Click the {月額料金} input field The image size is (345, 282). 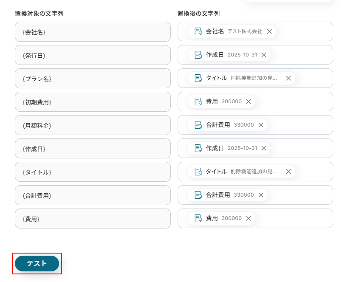tap(93, 125)
